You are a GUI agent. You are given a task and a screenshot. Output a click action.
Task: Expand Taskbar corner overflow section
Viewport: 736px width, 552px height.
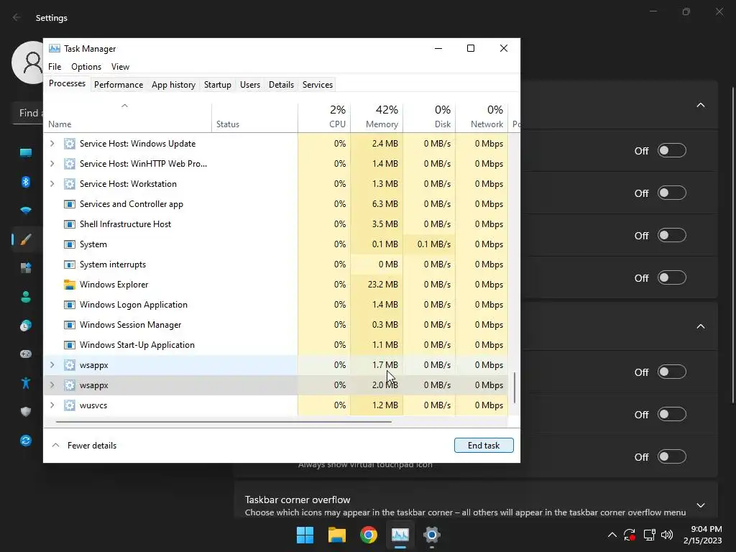(700, 505)
